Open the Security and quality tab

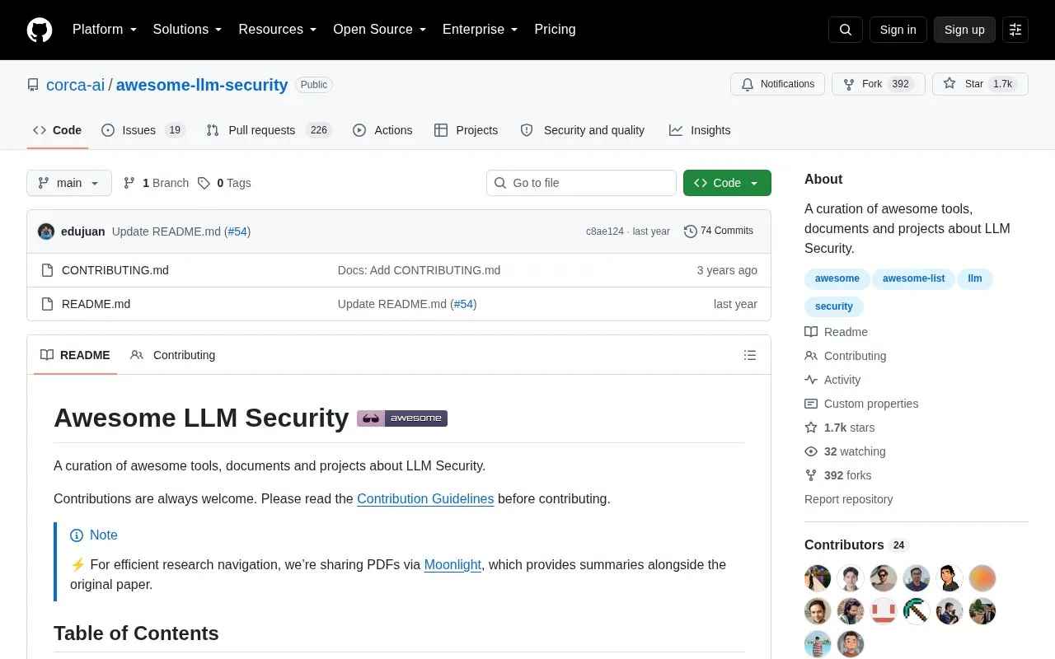[x=583, y=130]
